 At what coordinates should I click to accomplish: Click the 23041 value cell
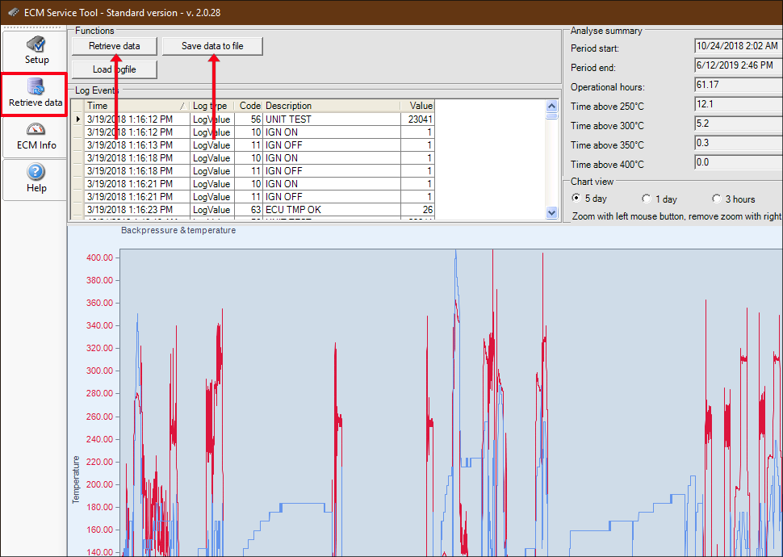click(418, 119)
